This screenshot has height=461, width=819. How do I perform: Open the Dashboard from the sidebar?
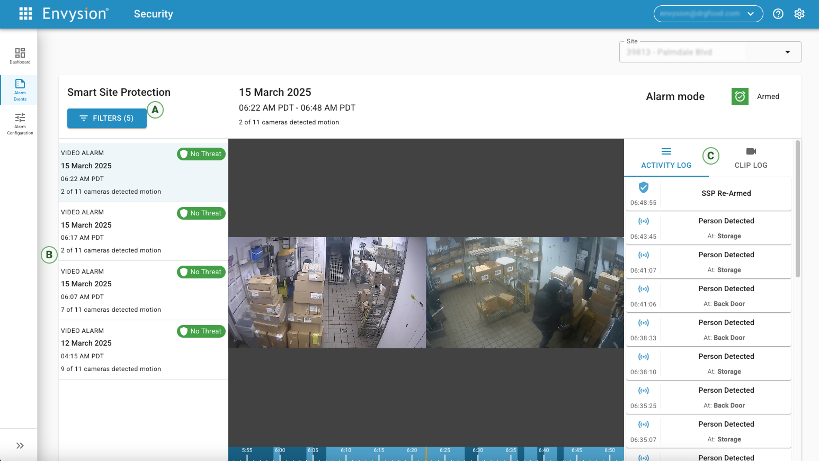(20, 56)
